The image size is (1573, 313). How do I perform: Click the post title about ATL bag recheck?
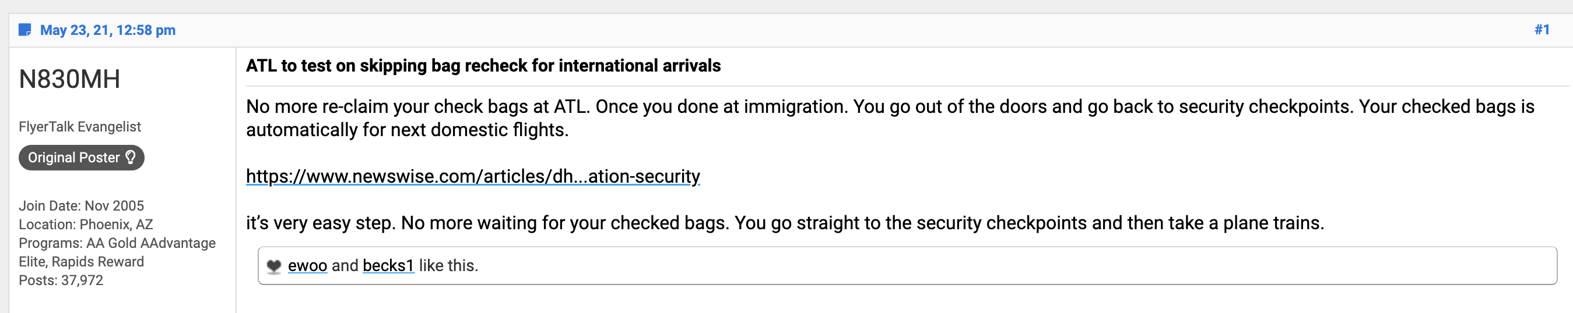[x=483, y=66]
